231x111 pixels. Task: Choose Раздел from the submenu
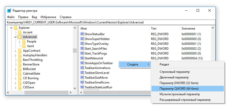click(188, 64)
